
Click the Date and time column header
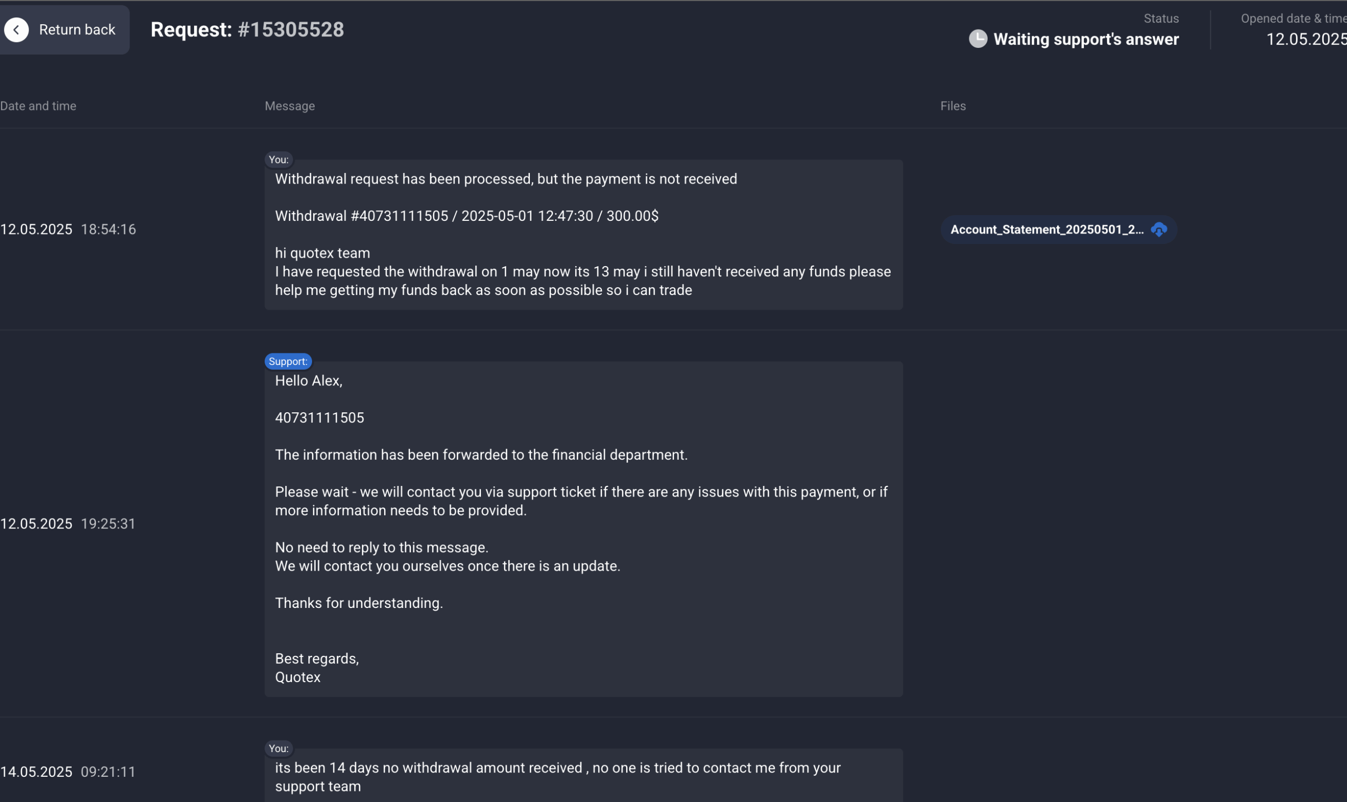(x=38, y=106)
